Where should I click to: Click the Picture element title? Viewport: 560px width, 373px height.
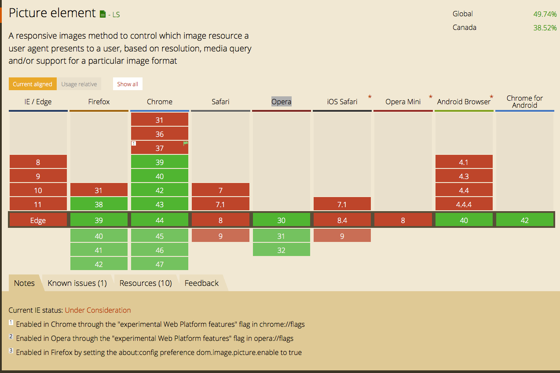(x=52, y=13)
